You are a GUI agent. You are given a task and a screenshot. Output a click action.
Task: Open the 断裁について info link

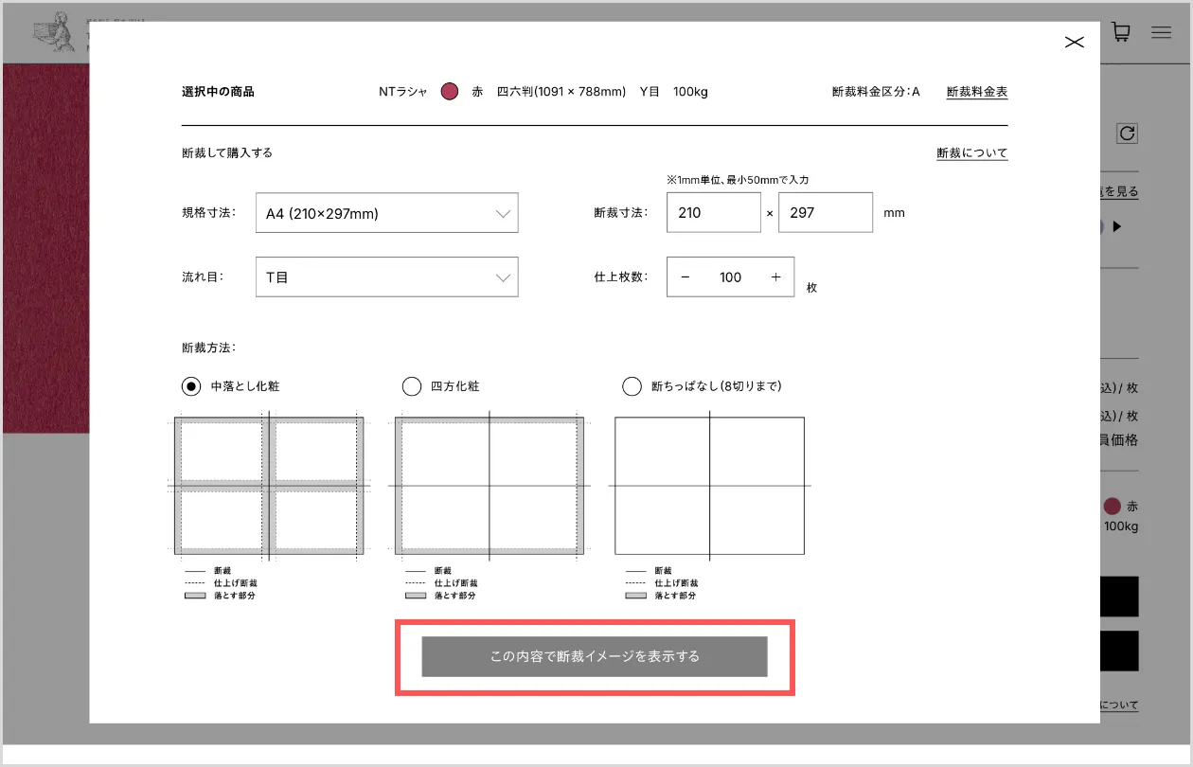coord(971,153)
